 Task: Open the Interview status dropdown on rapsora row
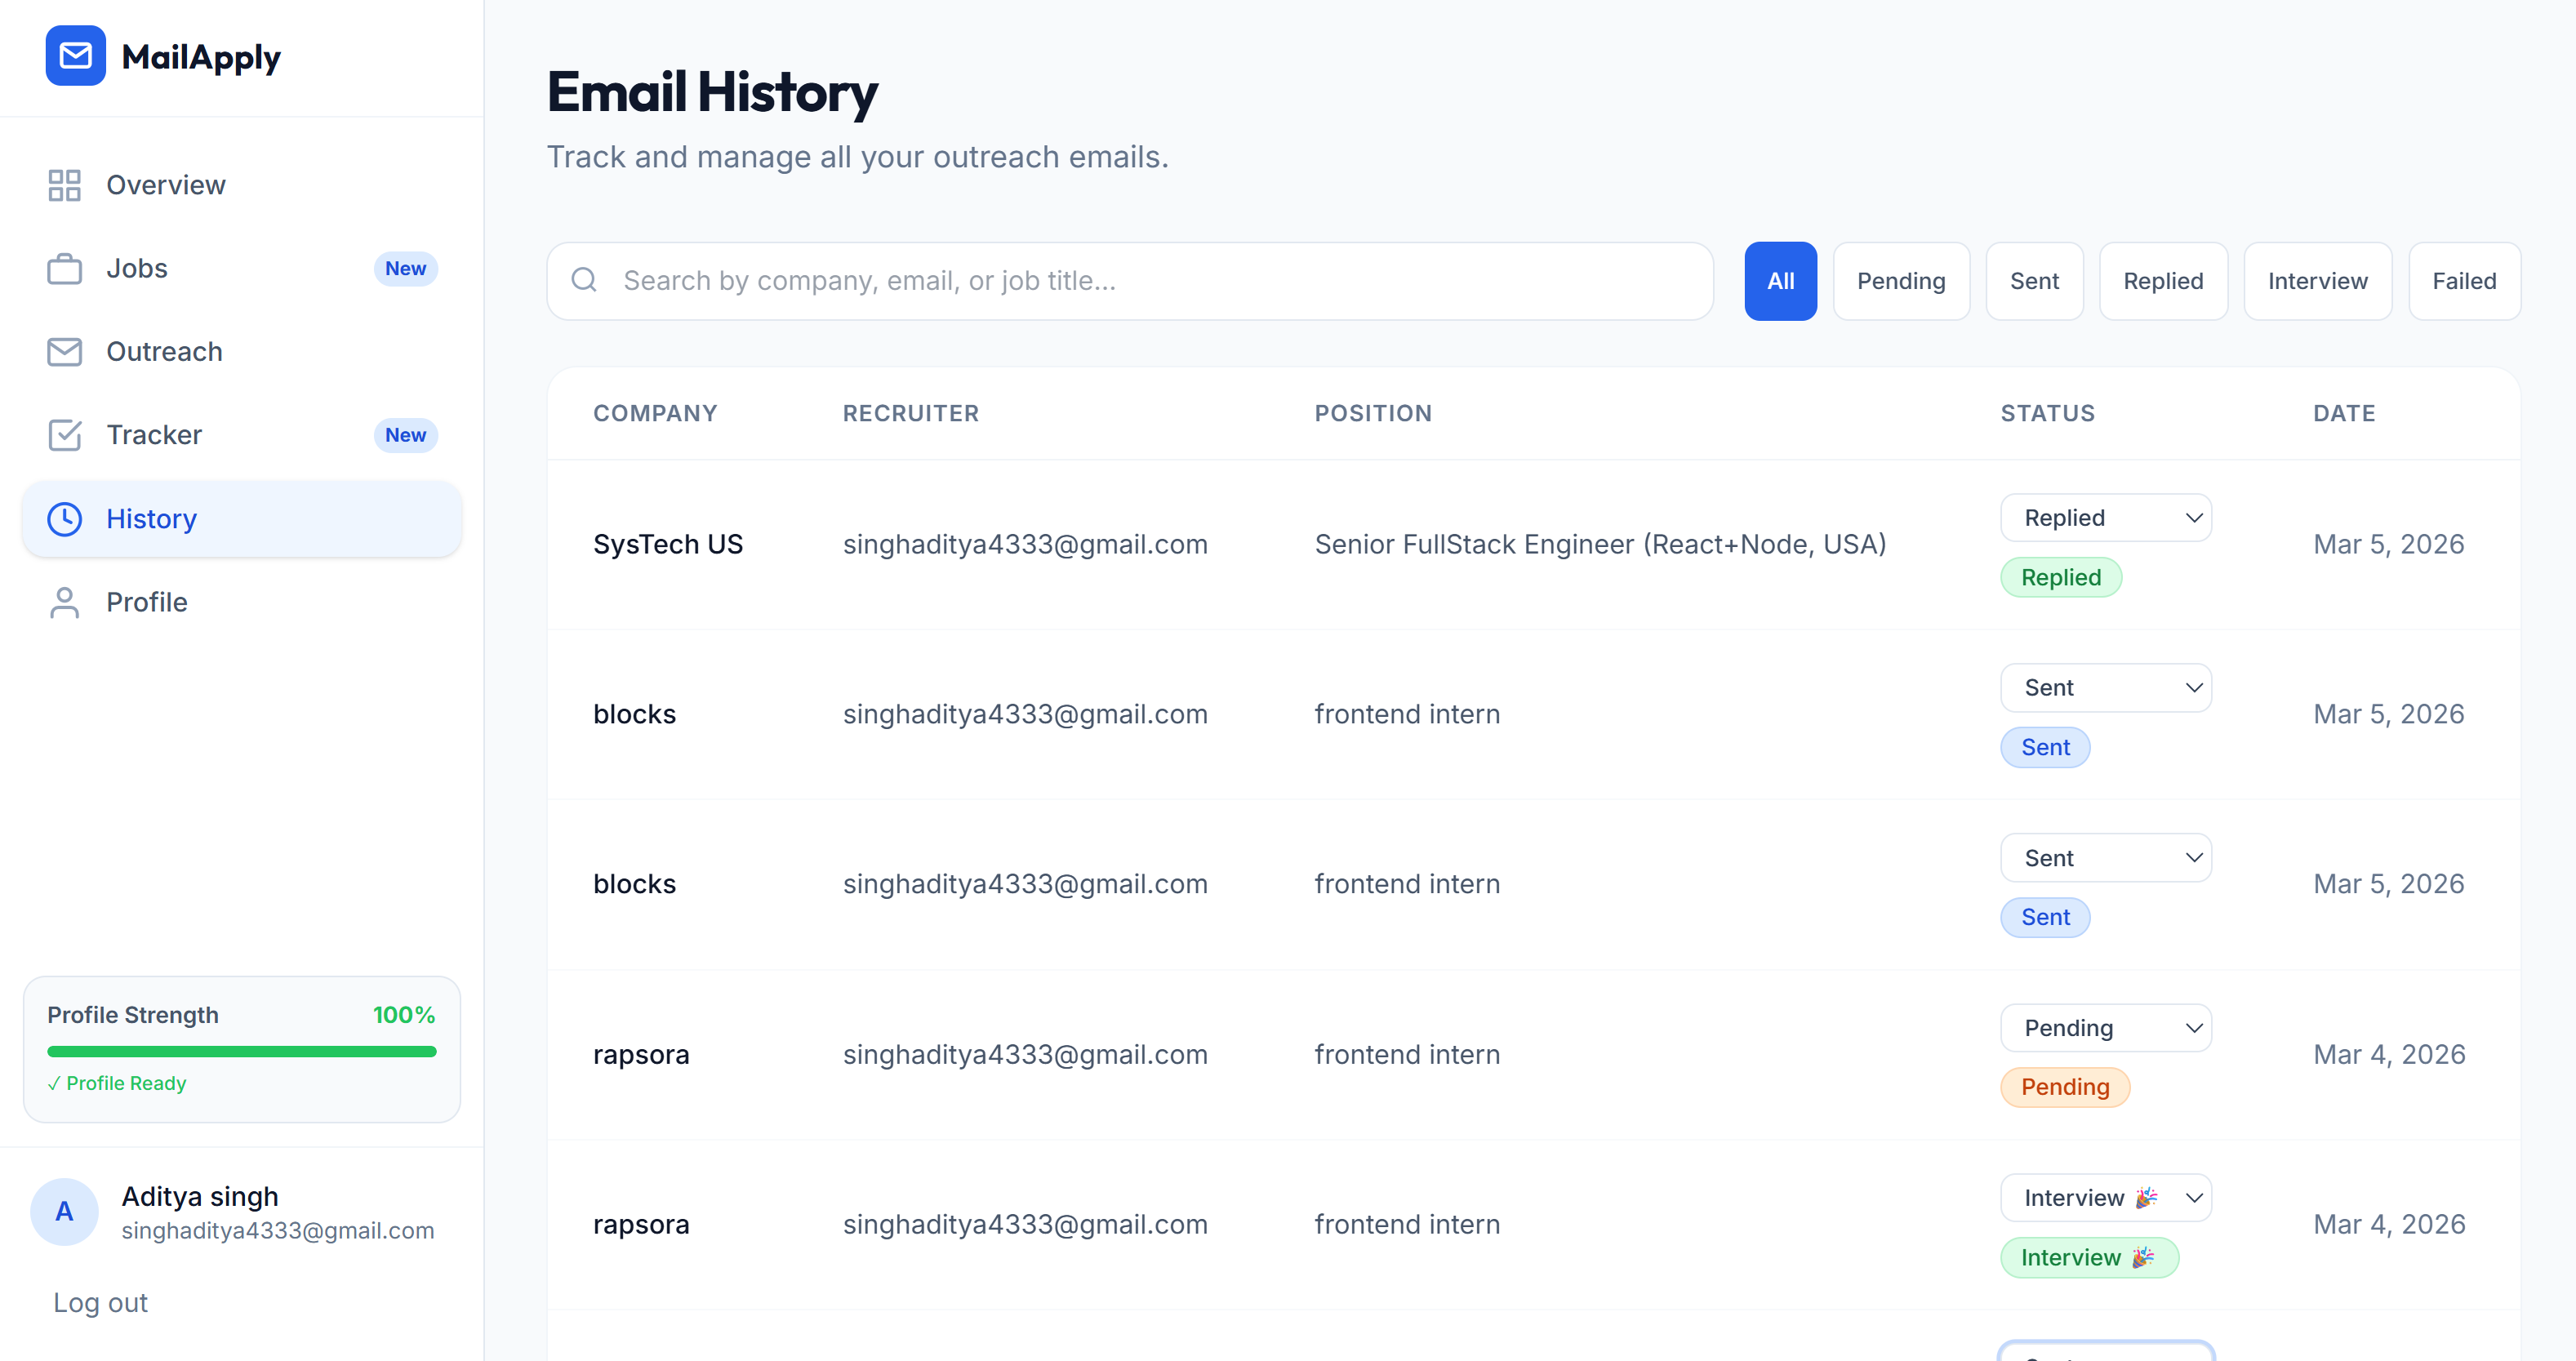click(x=2105, y=1197)
